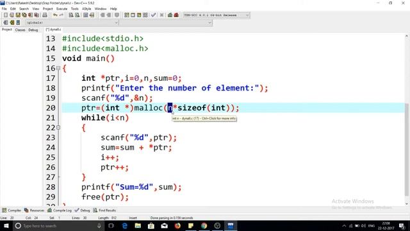Click the Save file toolbar icon

click(18, 15)
